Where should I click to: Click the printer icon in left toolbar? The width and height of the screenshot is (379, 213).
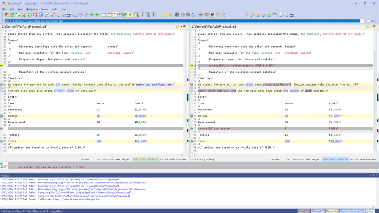pos(69,15)
